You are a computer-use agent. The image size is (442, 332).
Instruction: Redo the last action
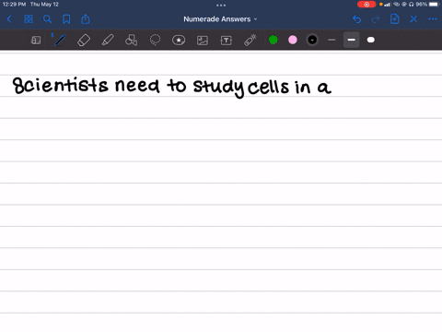click(376, 19)
